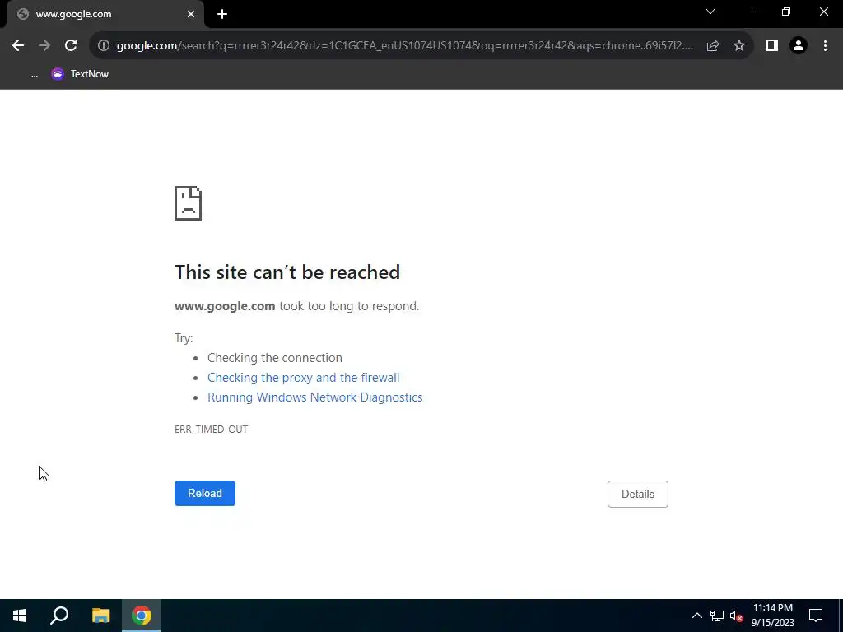Open a new tab with the plus button
This screenshot has width=843, height=632.
(x=222, y=15)
